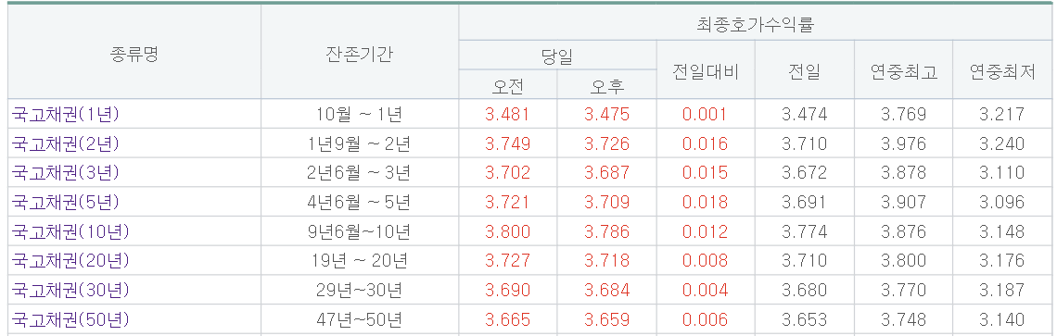Click afternoon yield 3.687
Viewport: 1057px width, 336px height.
(x=606, y=172)
